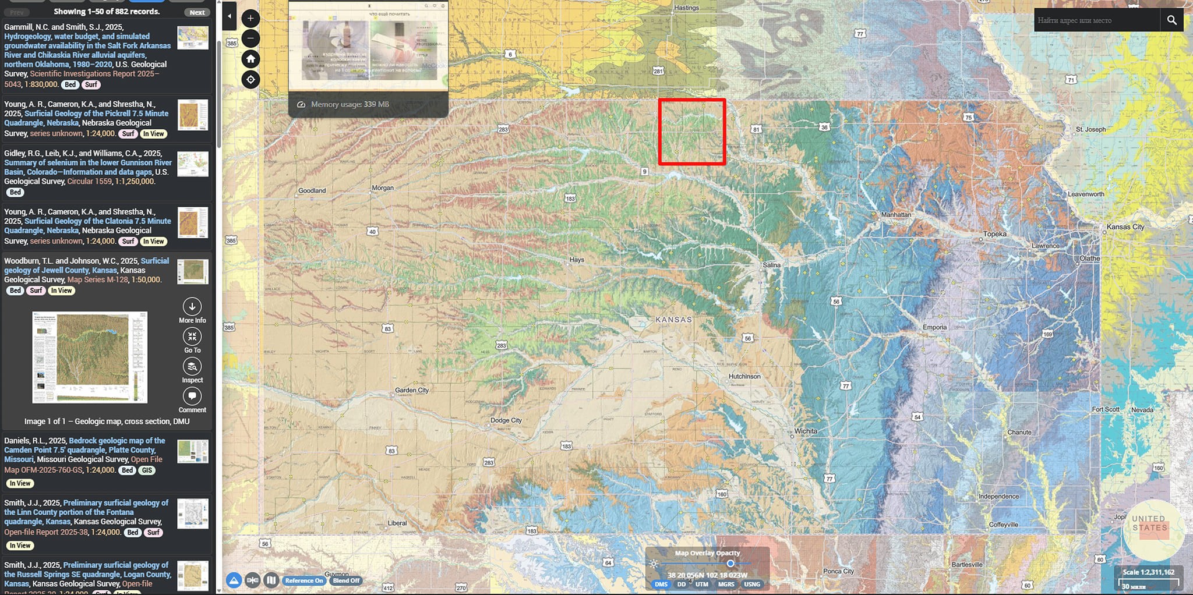
Task: Zoom in the map with plus button
Action: [x=250, y=18]
